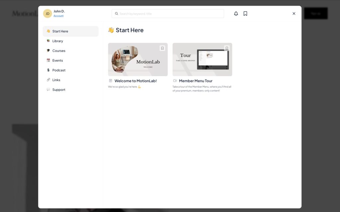340x212 pixels.
Task: Click the video icon beside Member Menu Tour
Action: (175, 81)
